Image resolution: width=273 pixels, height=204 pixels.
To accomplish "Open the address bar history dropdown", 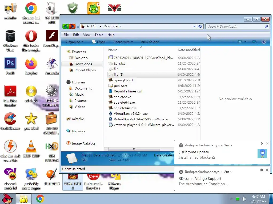I will coord(194,26).
